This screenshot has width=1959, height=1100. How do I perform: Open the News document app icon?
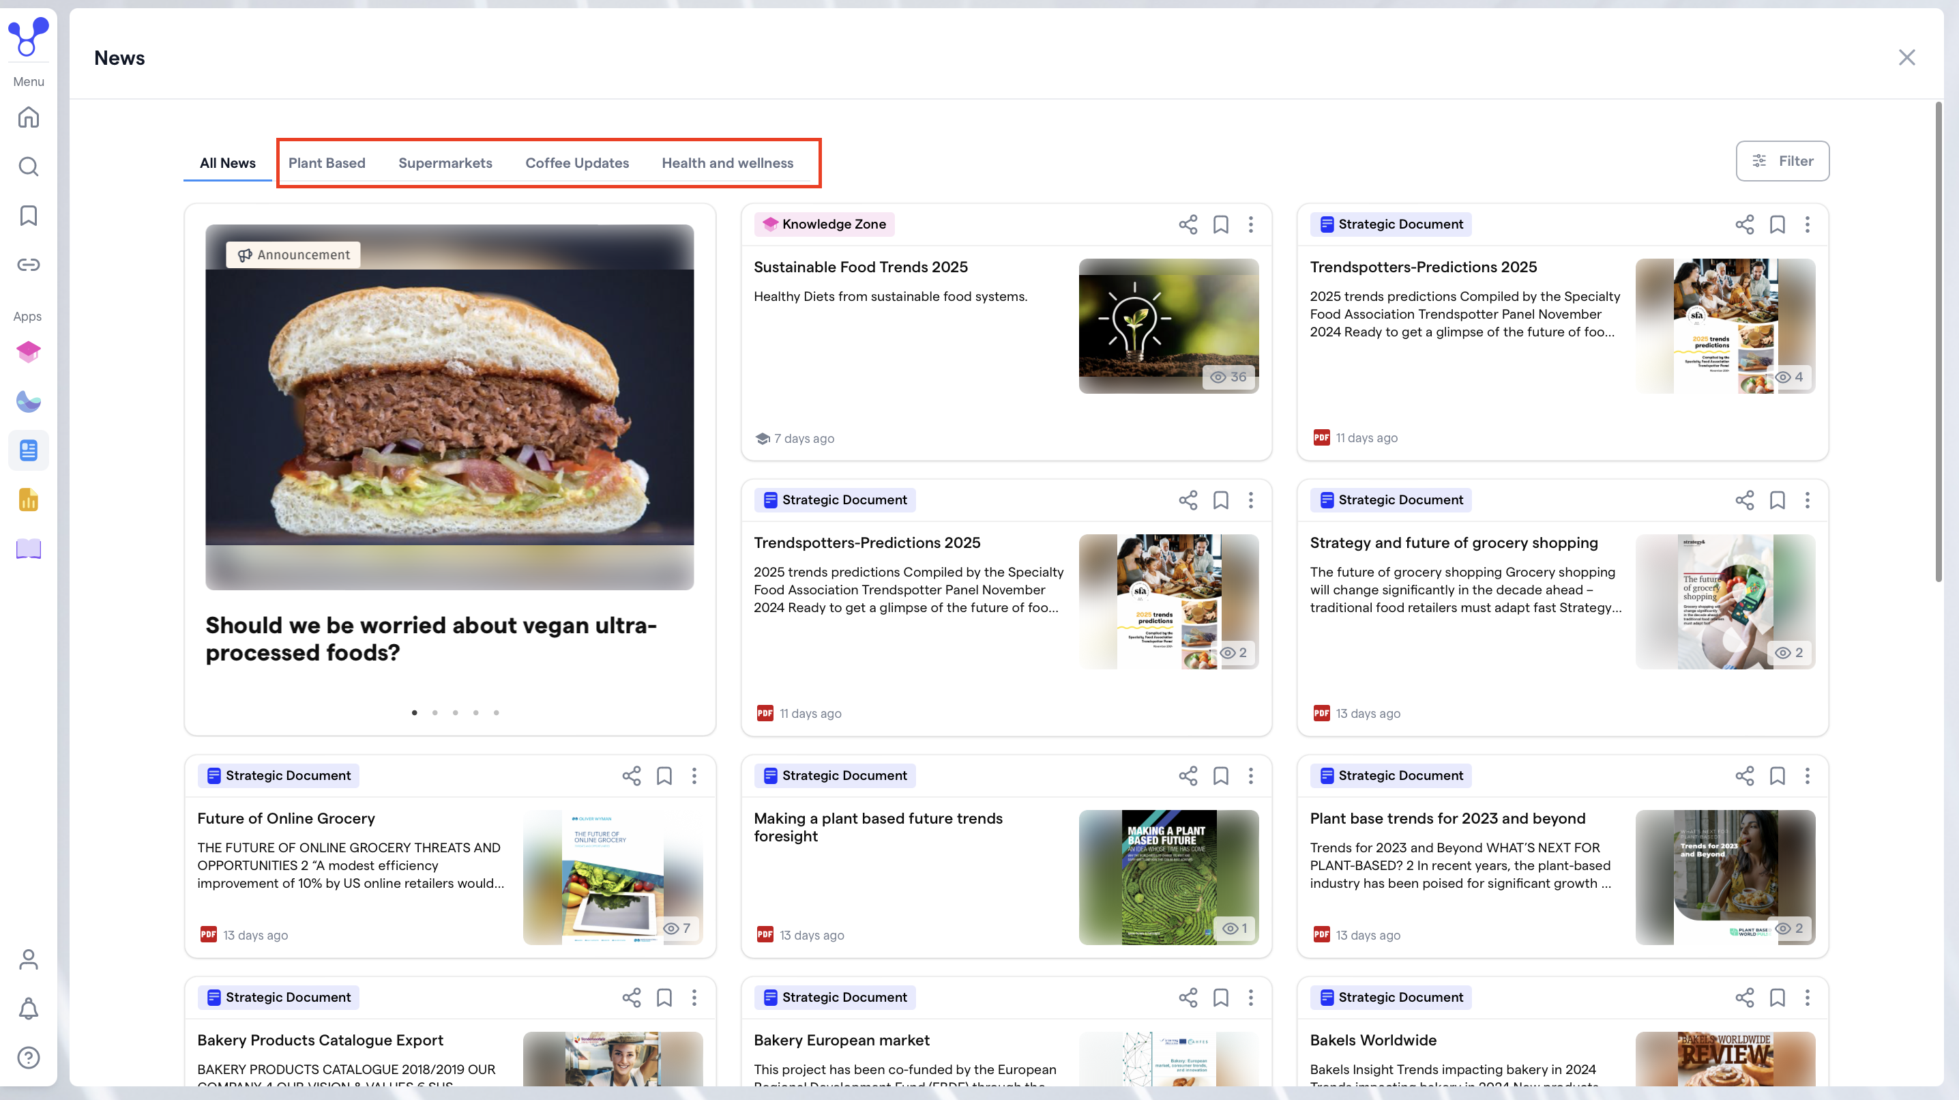coord(28,450)
